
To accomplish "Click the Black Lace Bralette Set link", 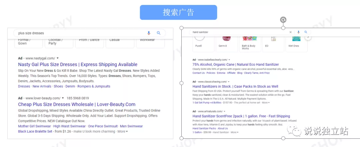I will tap(35, 131).
